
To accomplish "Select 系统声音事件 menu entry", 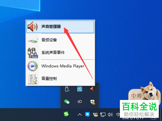I will [60, 53].
